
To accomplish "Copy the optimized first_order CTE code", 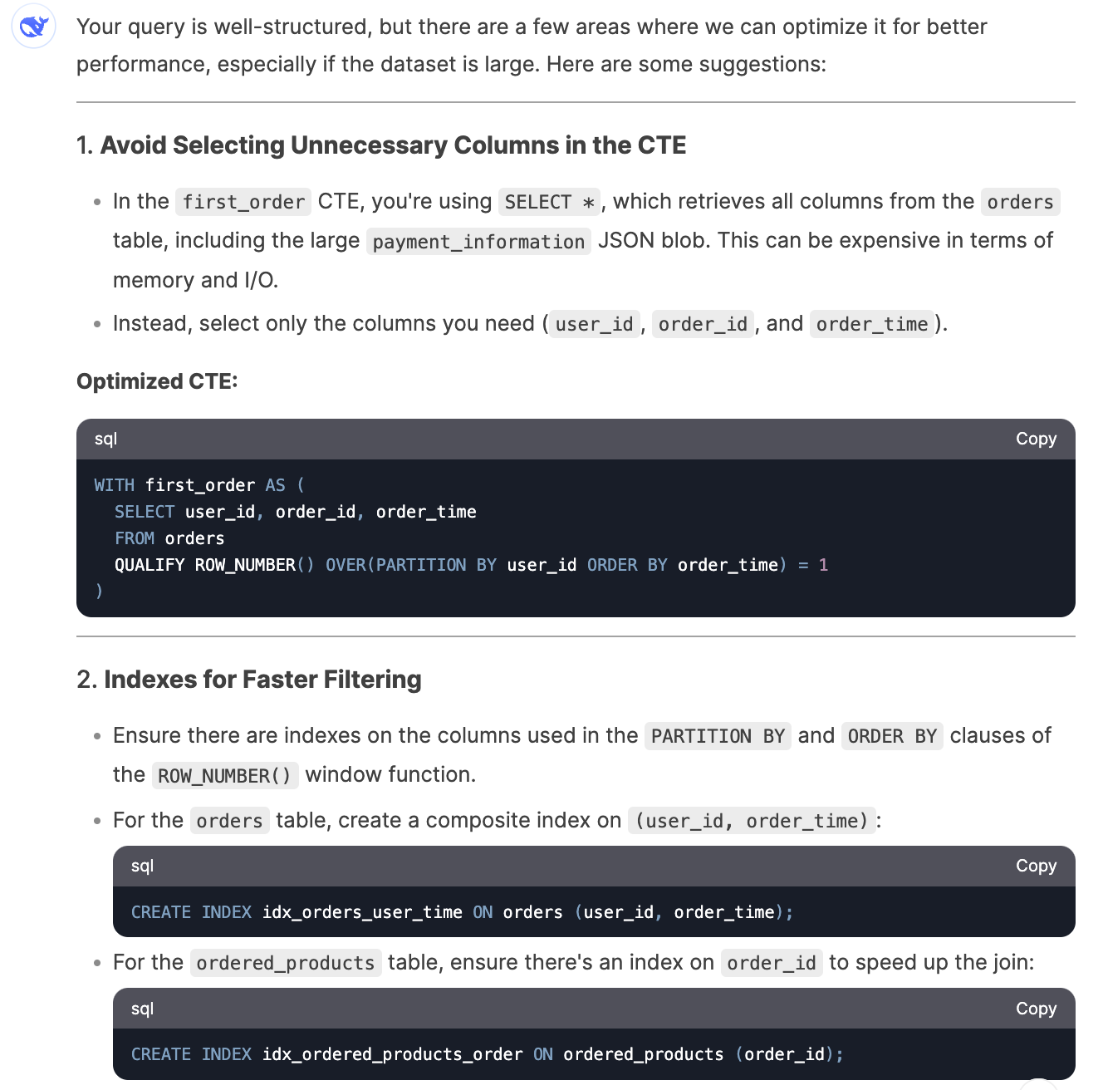I will (1035, 439).
